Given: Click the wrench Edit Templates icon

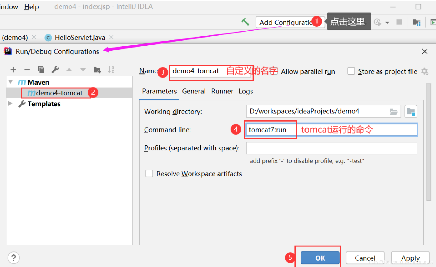Looking at the screenshot, I should (x=55, y=69).
